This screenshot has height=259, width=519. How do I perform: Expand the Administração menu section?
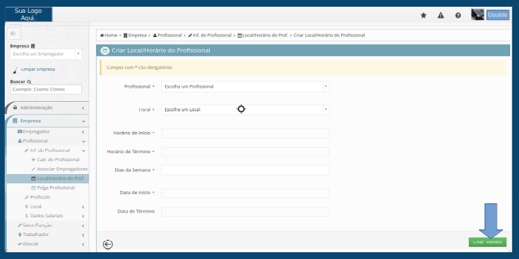[x=47, y=107]
